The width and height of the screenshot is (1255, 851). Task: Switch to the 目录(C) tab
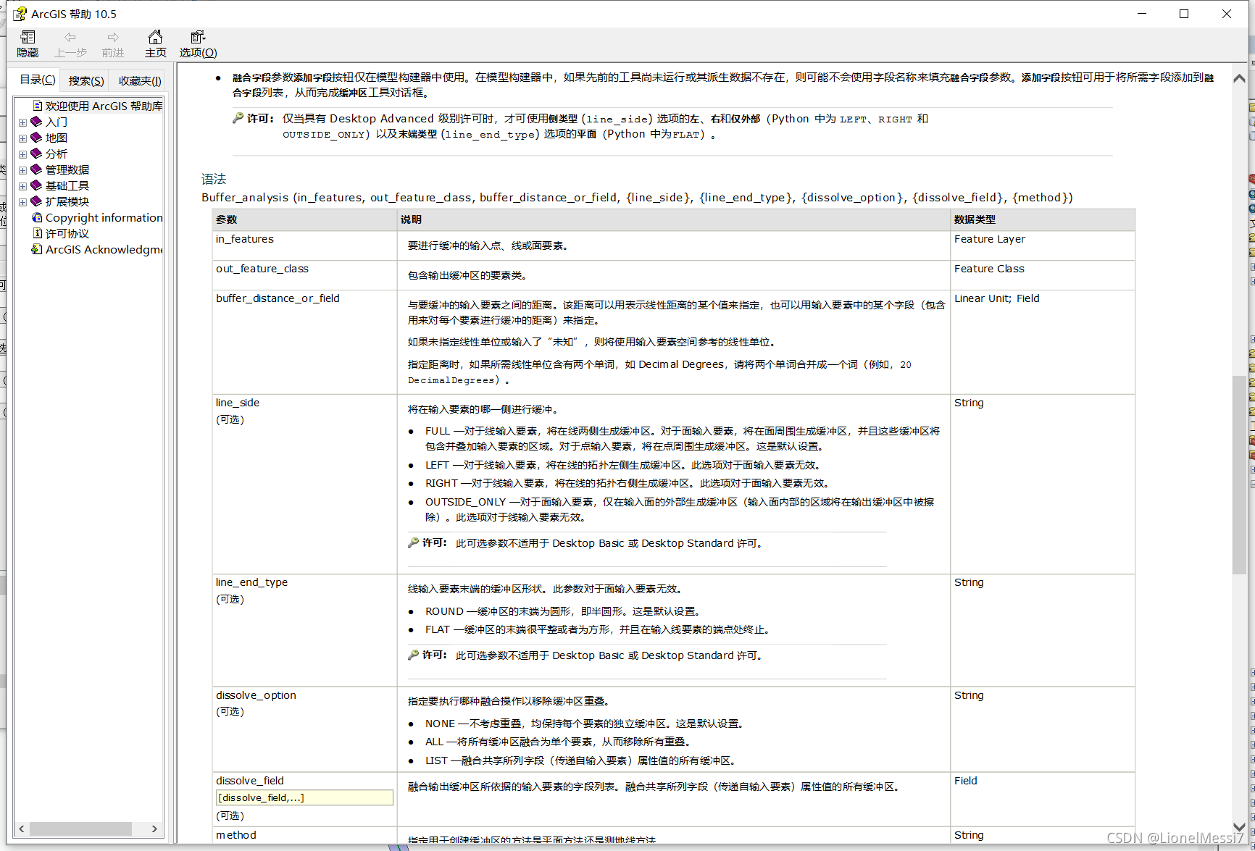(x=37, y=80)
